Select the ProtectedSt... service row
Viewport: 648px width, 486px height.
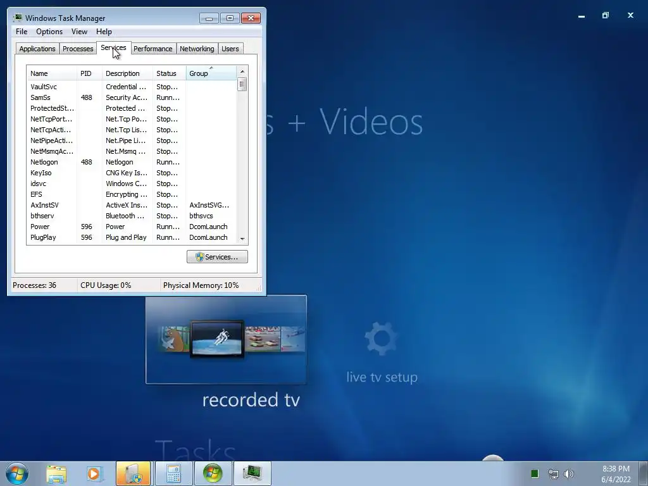[x=132, y=108]
